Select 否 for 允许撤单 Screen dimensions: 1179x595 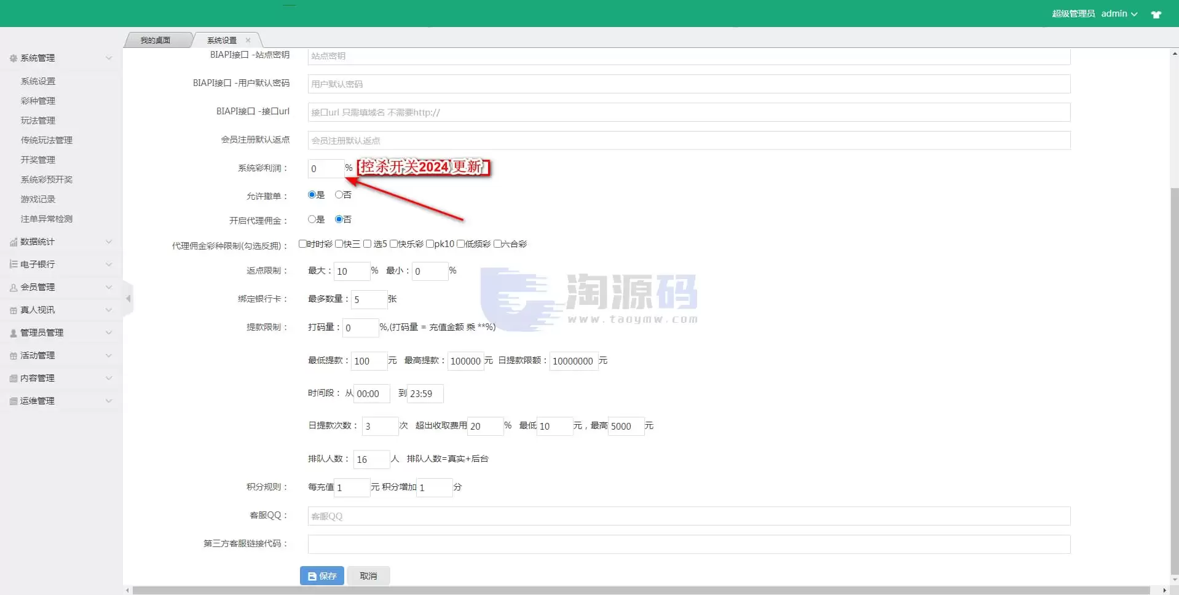[339, 195]
